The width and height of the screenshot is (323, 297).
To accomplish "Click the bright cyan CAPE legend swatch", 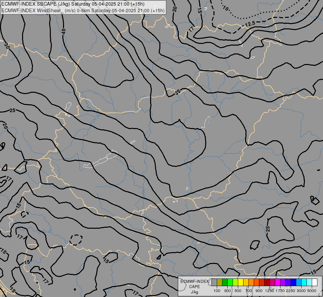I will point(304,282).
